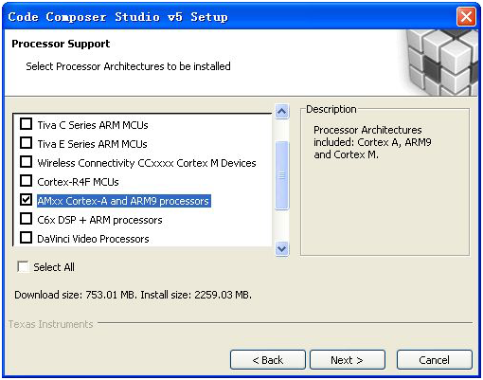
Task: Click the scroll down arrow of list
Action: click(281, 249)
